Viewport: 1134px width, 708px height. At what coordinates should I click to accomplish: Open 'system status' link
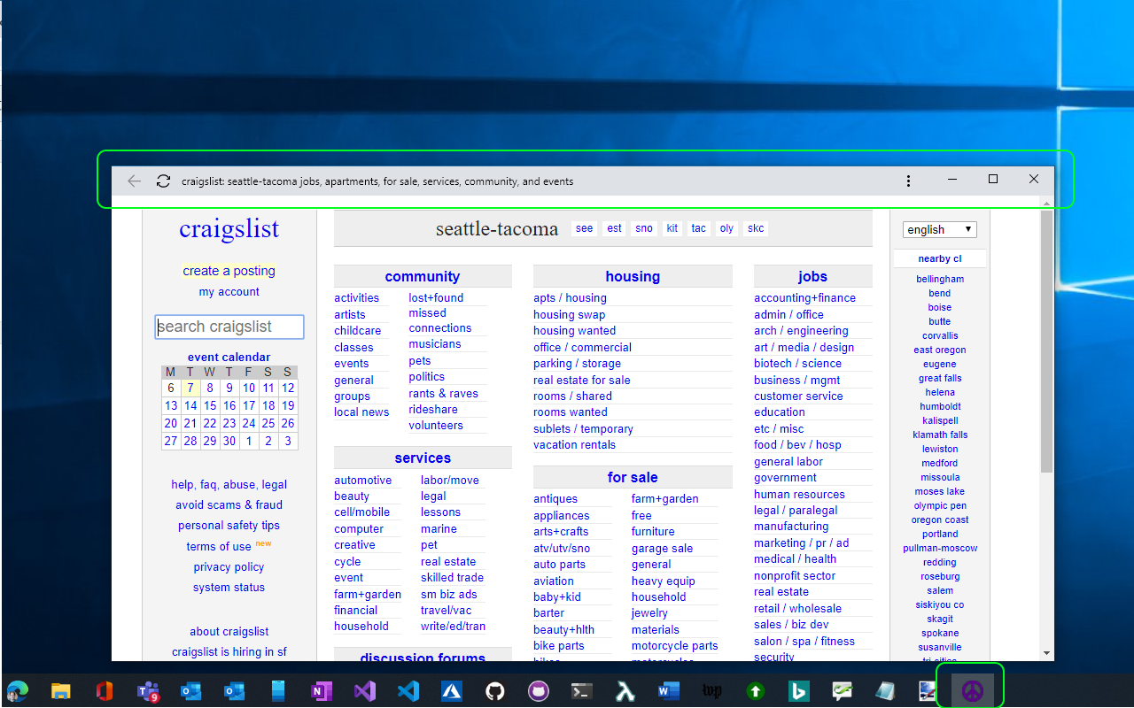coord(229,588)
